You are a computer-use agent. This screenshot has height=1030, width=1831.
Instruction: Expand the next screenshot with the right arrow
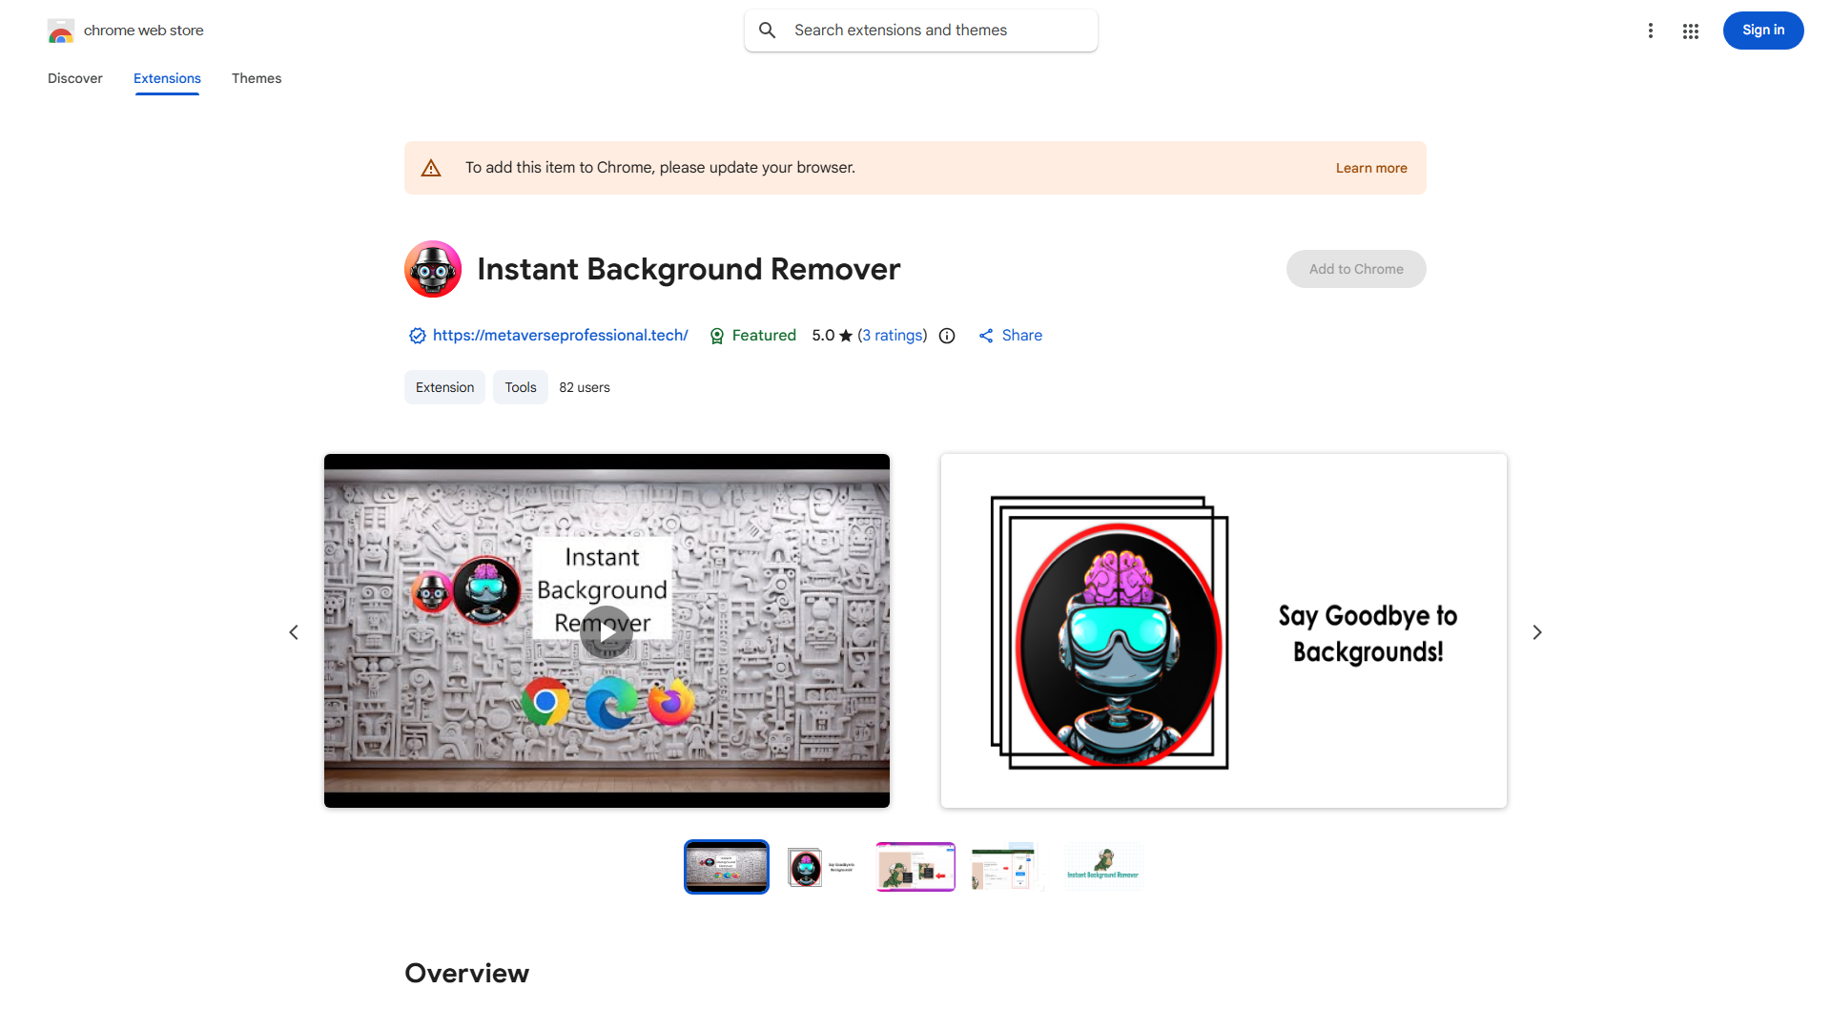(x=1536, y=631)
